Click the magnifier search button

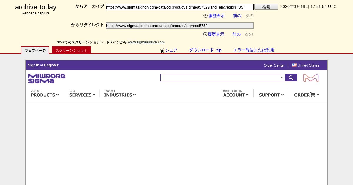point(291,78)
